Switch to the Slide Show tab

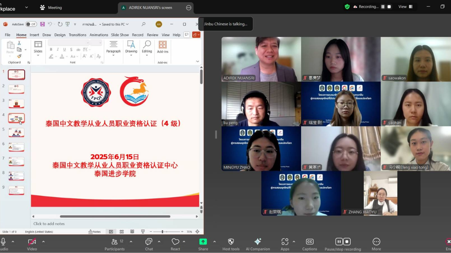tap(120, 35)
